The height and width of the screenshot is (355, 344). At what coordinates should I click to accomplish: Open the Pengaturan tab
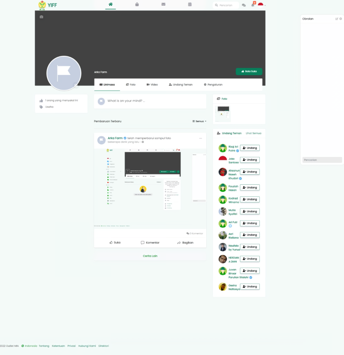point(213,85)
